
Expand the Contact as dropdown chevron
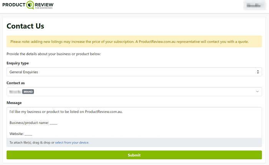pos(257,92)
